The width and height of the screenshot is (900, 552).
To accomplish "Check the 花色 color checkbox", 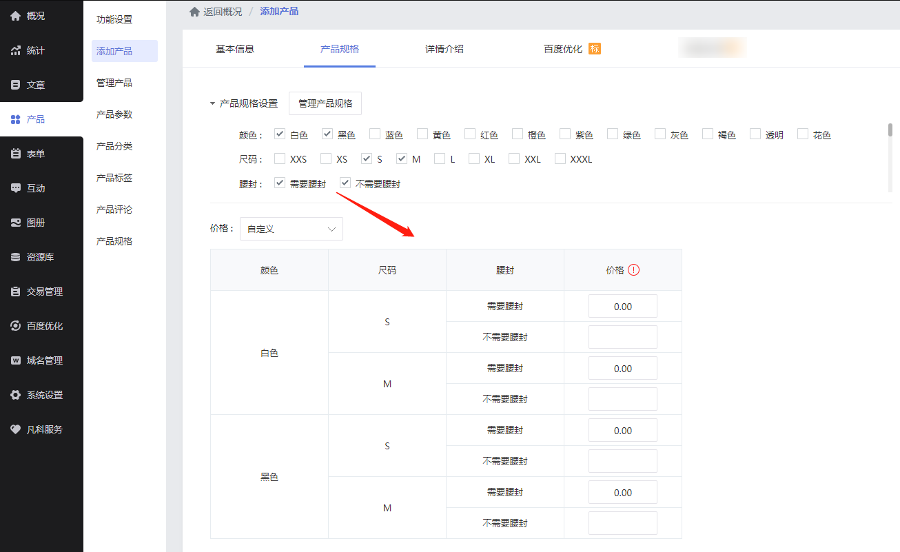I will 803,134.
